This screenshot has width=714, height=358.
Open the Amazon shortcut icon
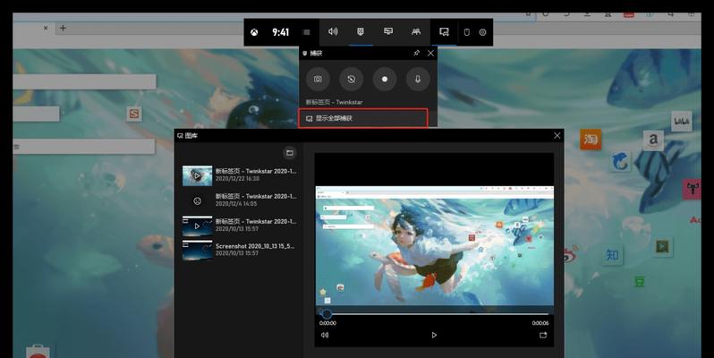point(653,140)
